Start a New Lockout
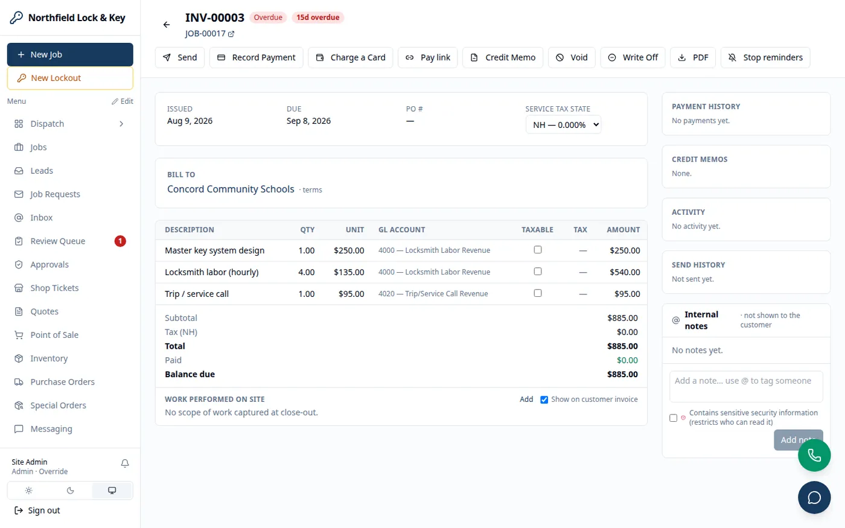This screenshot has height=528, width=845. (x=70, y=78)
